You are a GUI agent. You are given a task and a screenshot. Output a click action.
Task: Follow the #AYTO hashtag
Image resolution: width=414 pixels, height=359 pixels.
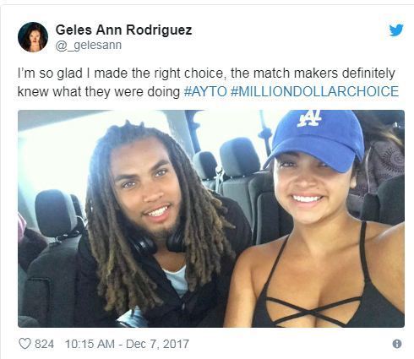pos(205,91)
